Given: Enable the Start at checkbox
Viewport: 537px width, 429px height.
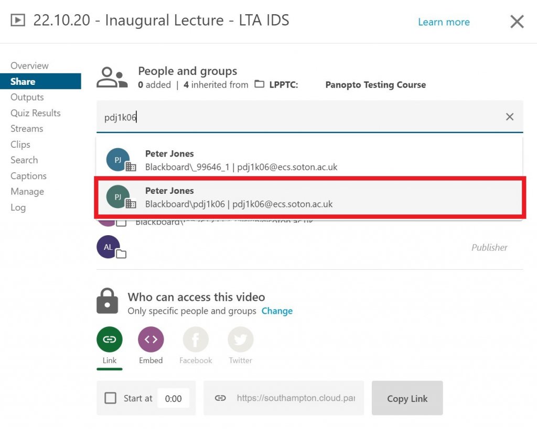Looking at the screenshot, I should pos(111,399).
